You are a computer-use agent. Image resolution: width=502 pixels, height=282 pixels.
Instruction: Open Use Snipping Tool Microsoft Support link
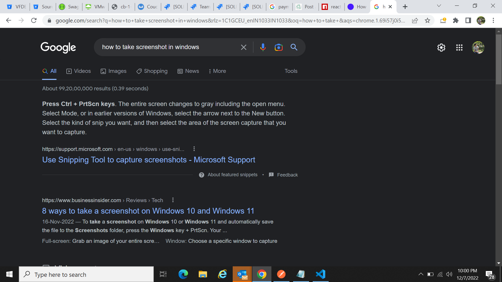coord(149,160)
